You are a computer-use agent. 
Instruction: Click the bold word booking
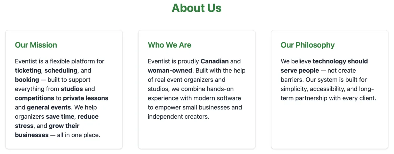[x=27, y=79]
